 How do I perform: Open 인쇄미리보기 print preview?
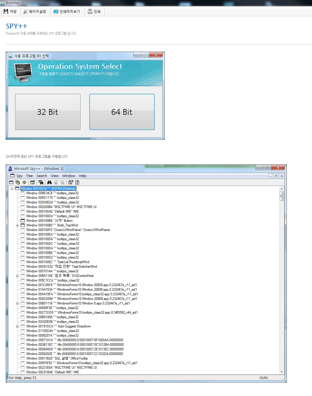pos(67,11)
